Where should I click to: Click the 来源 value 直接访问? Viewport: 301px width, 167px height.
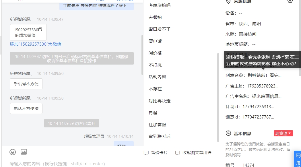(x=247, y=34)
